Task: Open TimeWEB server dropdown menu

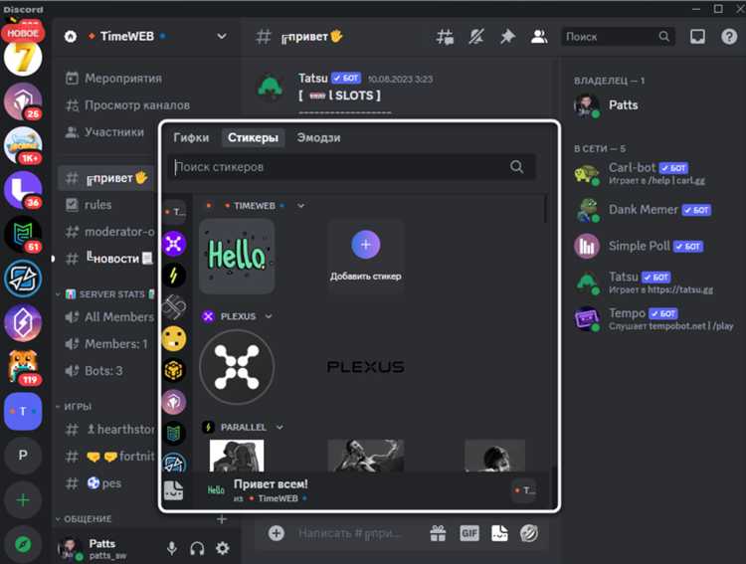Action: (221, 36)
